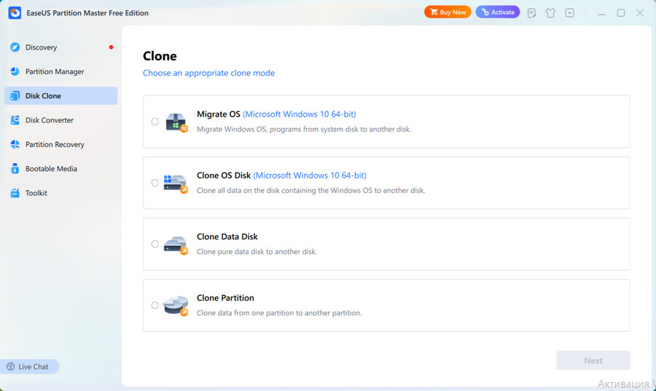
Task: Switch to Partition Manager
Action: tap(61, 71)
